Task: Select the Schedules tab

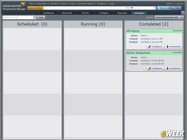Action: coord(139,13)
